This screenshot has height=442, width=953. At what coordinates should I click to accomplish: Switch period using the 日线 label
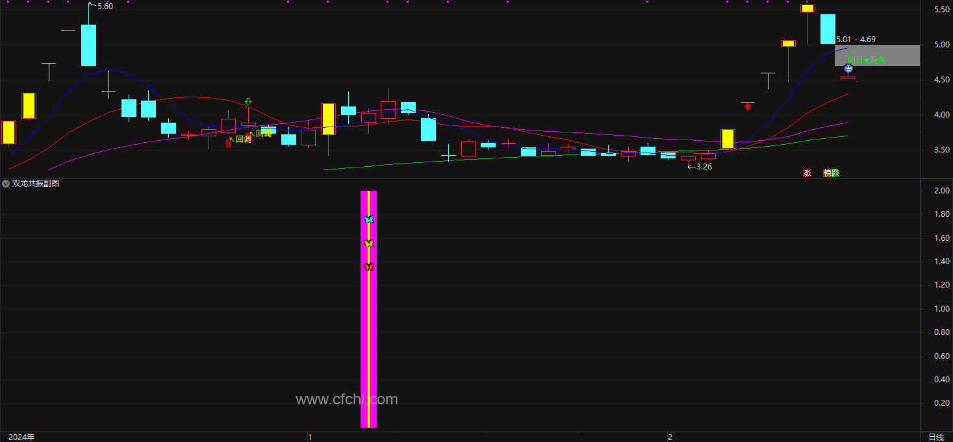point(936,437)
